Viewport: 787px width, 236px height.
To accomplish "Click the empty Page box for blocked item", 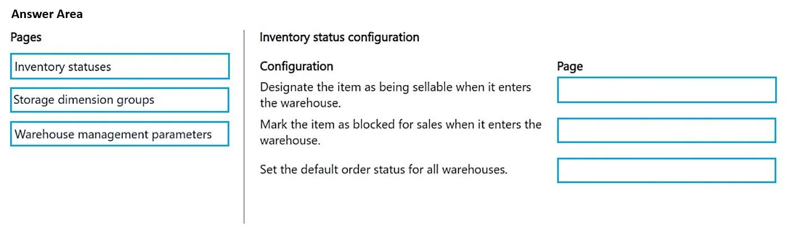I will 666,130.
